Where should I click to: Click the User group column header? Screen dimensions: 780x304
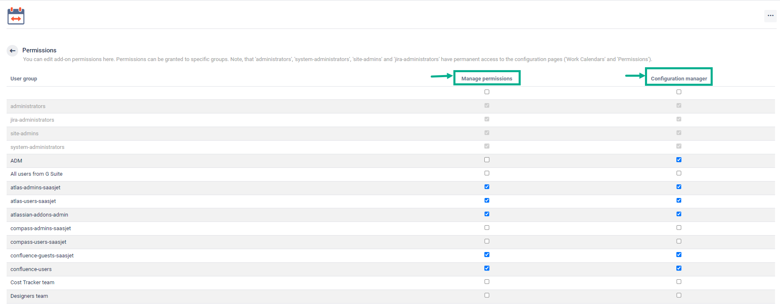[24, 79]
